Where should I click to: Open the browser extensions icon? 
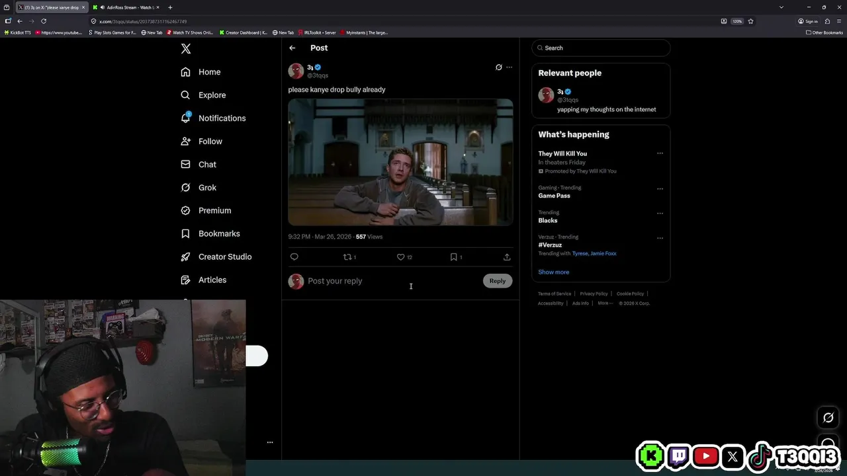pyautogui.click(x=827, y=21)
